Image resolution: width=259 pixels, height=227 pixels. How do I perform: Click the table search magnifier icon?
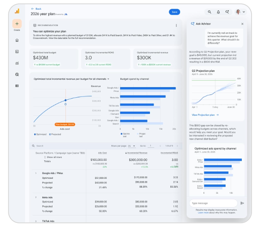coord(33,146)
